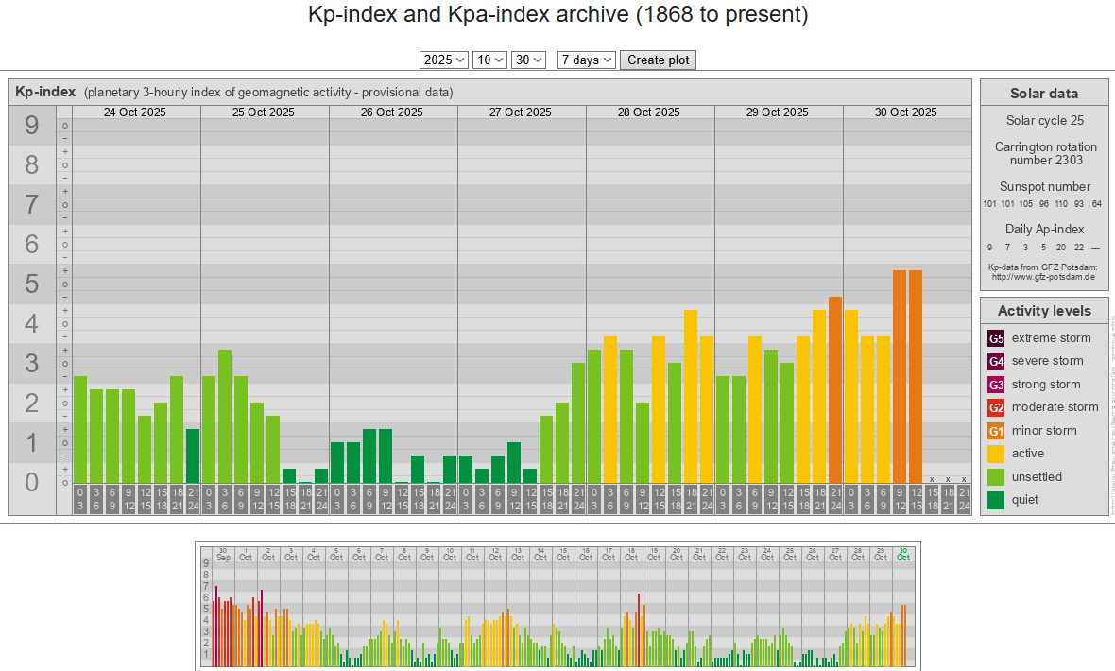Click the dark green quiet legend swatch
The height and width of the screenshot is (671, 1115).
pos(996,500)
